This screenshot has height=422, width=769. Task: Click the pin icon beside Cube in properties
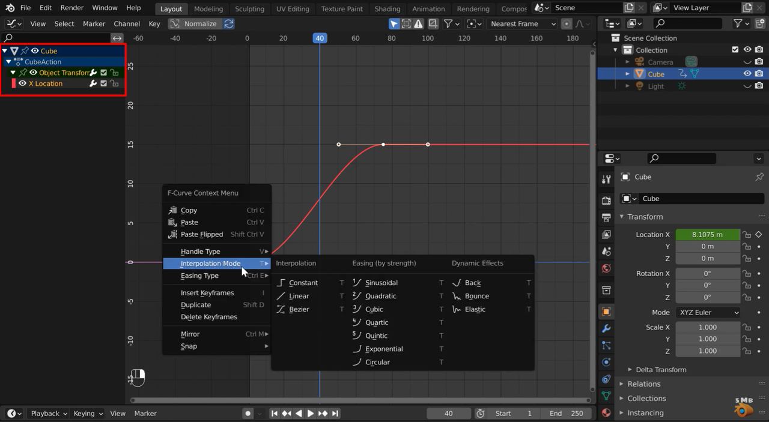[759, 177]
